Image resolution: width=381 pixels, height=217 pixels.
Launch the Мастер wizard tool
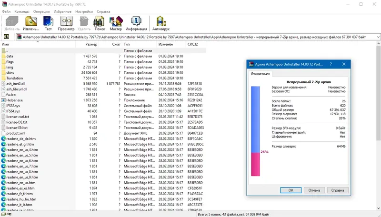point(116,23)
